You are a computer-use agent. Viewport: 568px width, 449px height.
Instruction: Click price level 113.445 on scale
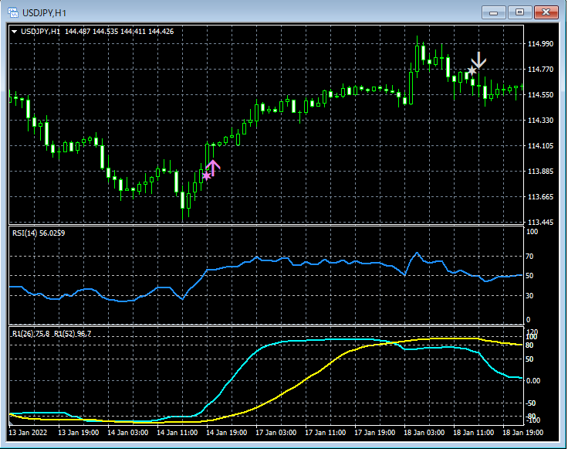click(540, 222)
